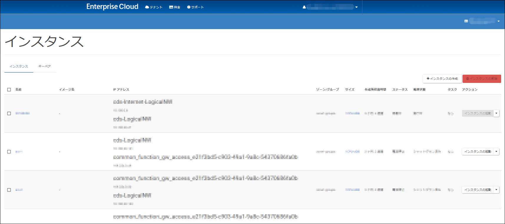Click the 名前 column header
Screen dimensions: 505x224
[x=18, y=90]
